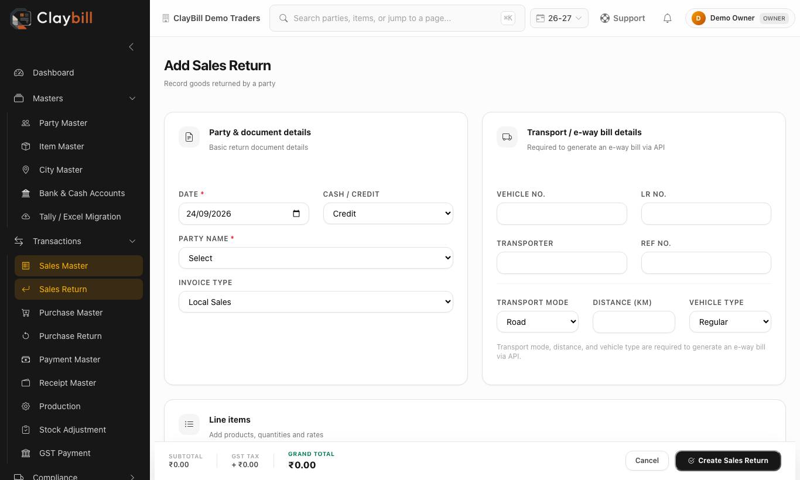Collapse the sidebar with the arrow icon
This screenshot has height=480, width=800.
pos(131,47)
